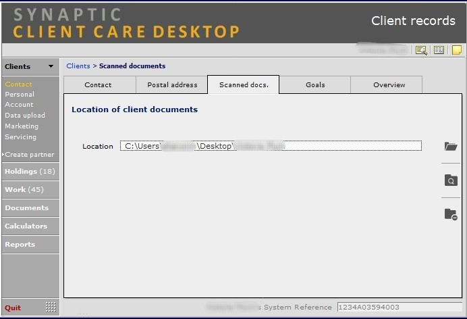The image size is (467, 319).
Task: Open the Goals tab
Action: 315,84
